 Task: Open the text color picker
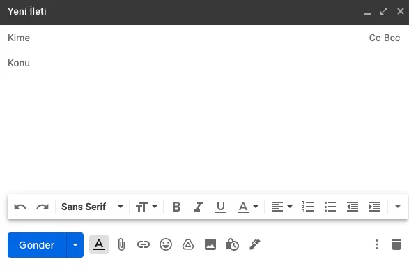(x=248, y=207)
